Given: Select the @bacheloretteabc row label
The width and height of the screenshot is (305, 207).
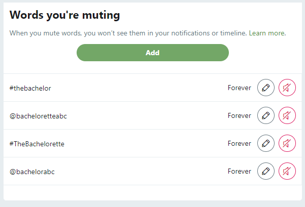Looking at the screenshot, I should pyautogui.click(x=38, y=116).
